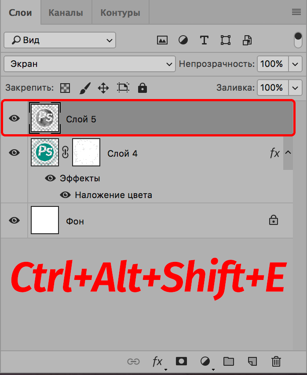Create new fill or adjustment layer

coord(205,361)
